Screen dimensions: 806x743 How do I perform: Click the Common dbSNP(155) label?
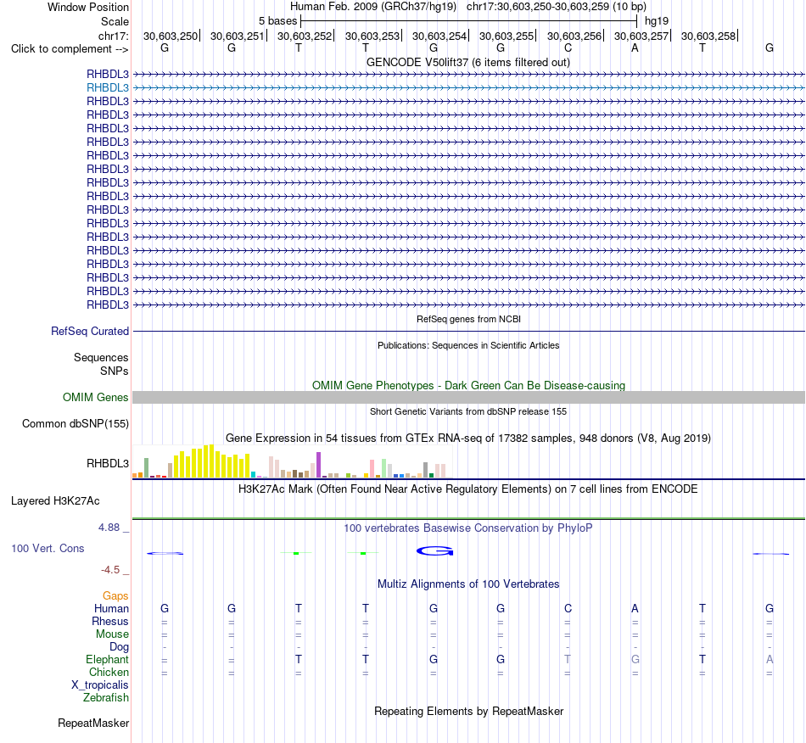75,424
